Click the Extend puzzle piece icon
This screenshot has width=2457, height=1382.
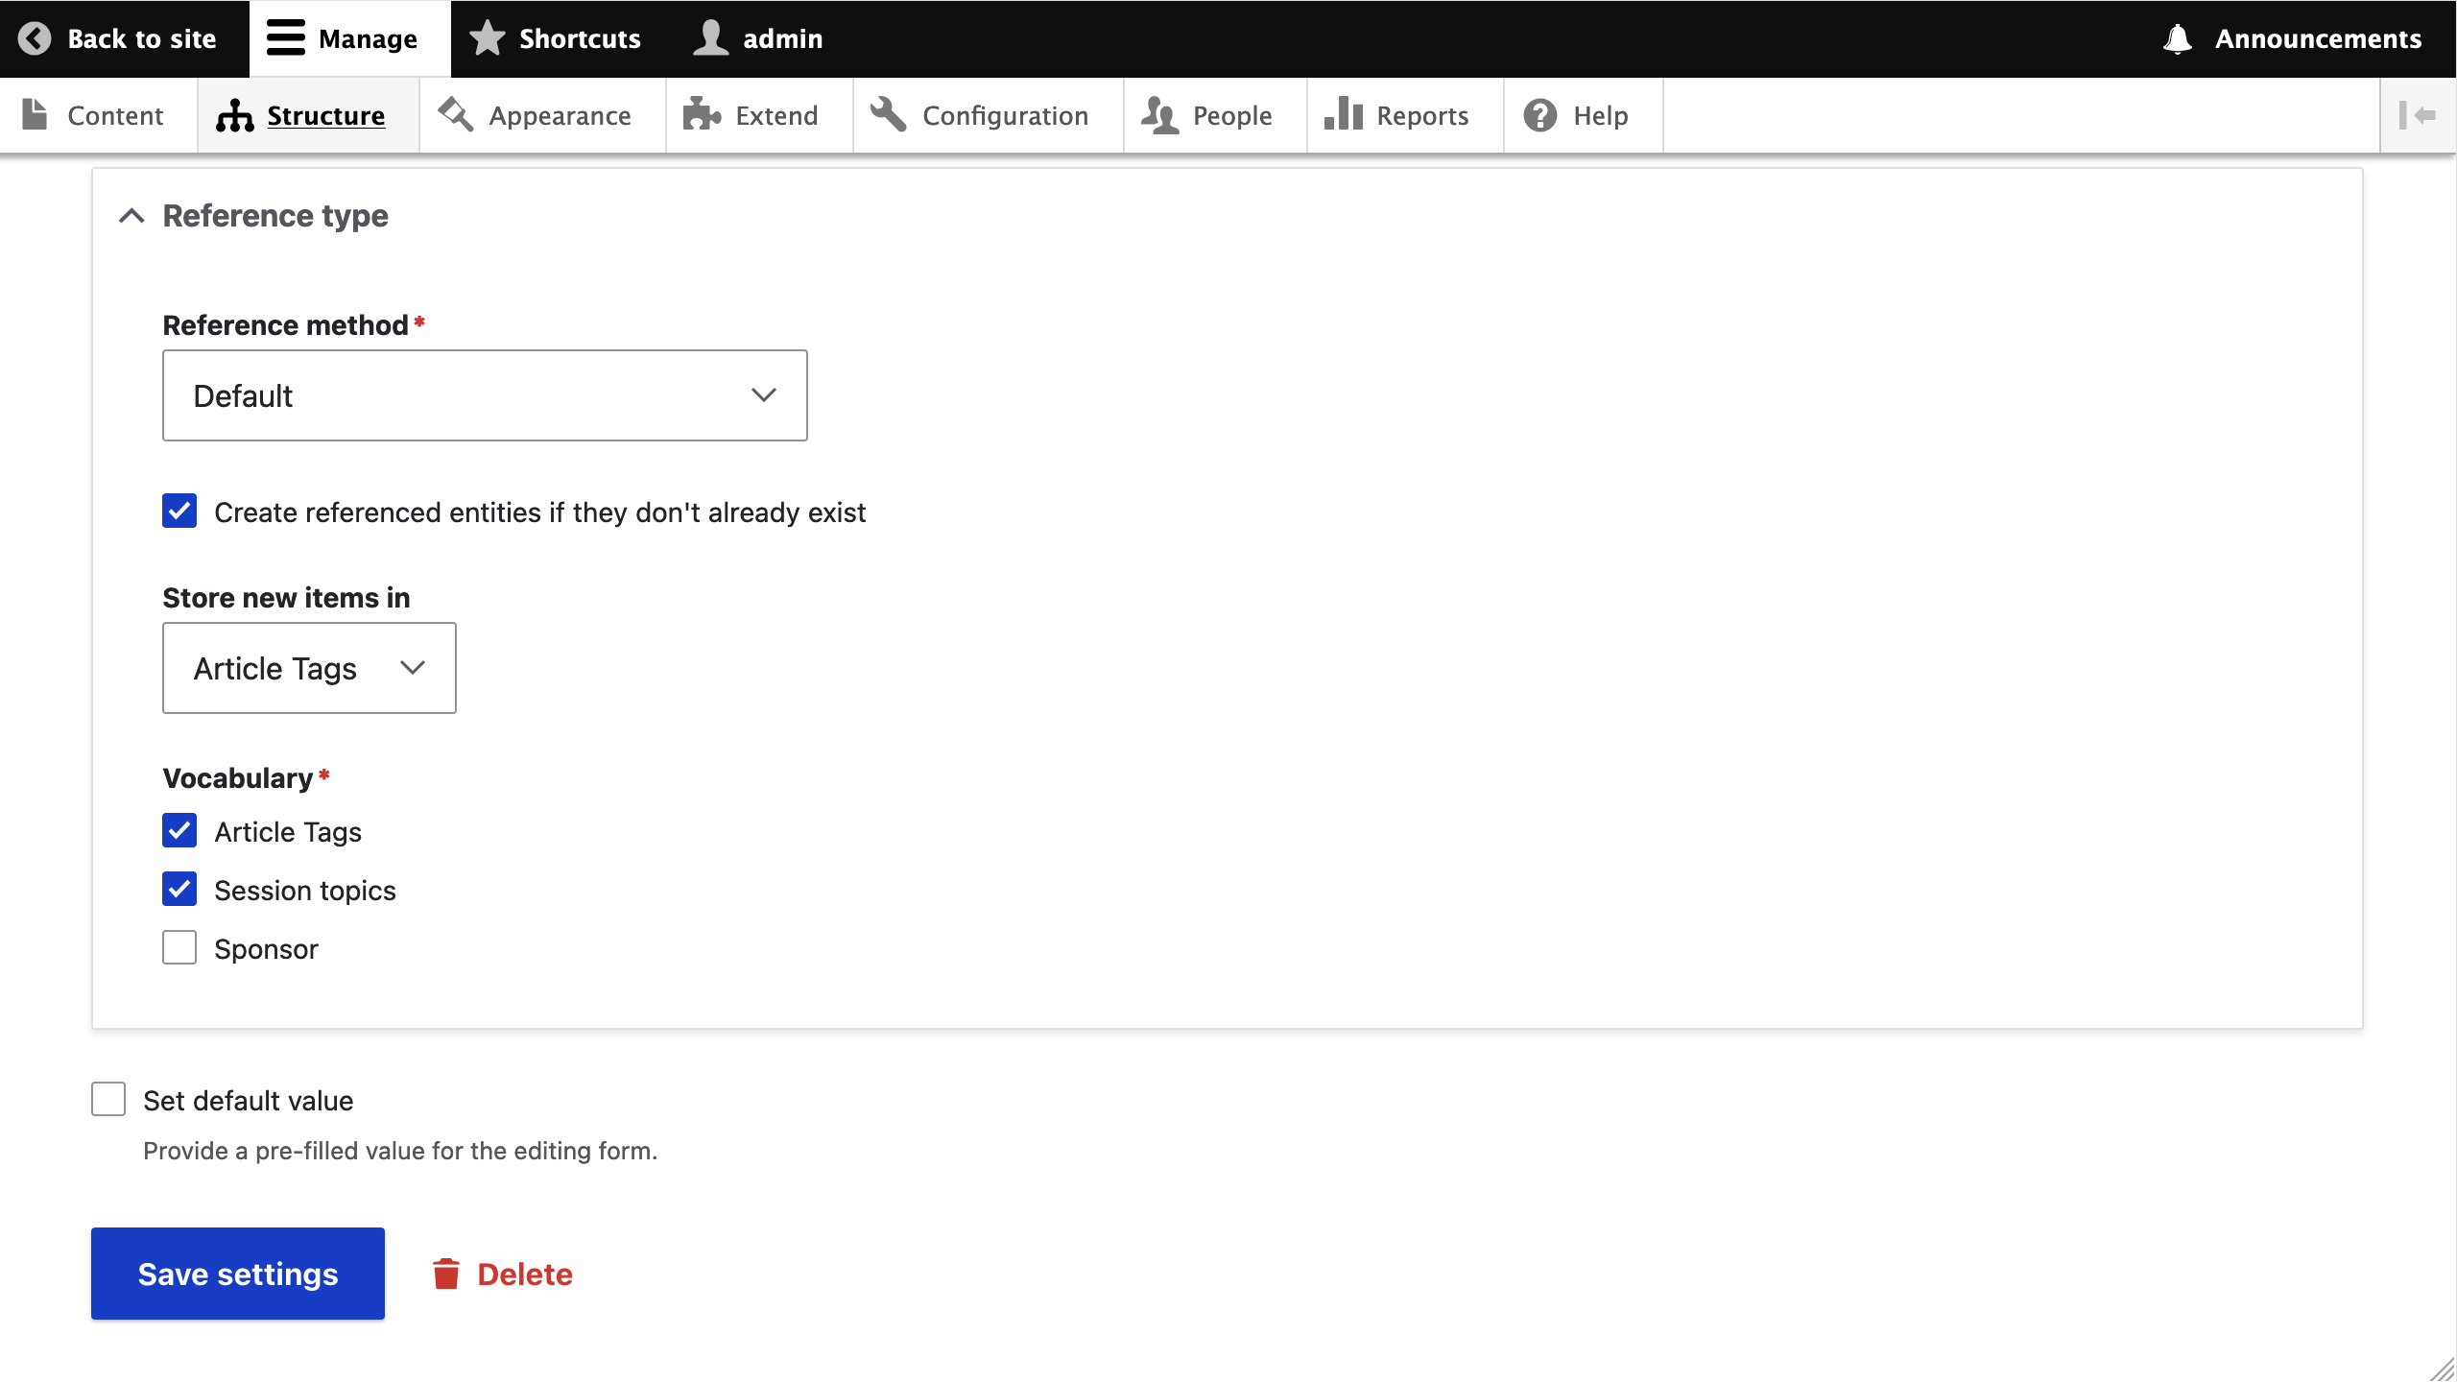click(702, 115)
